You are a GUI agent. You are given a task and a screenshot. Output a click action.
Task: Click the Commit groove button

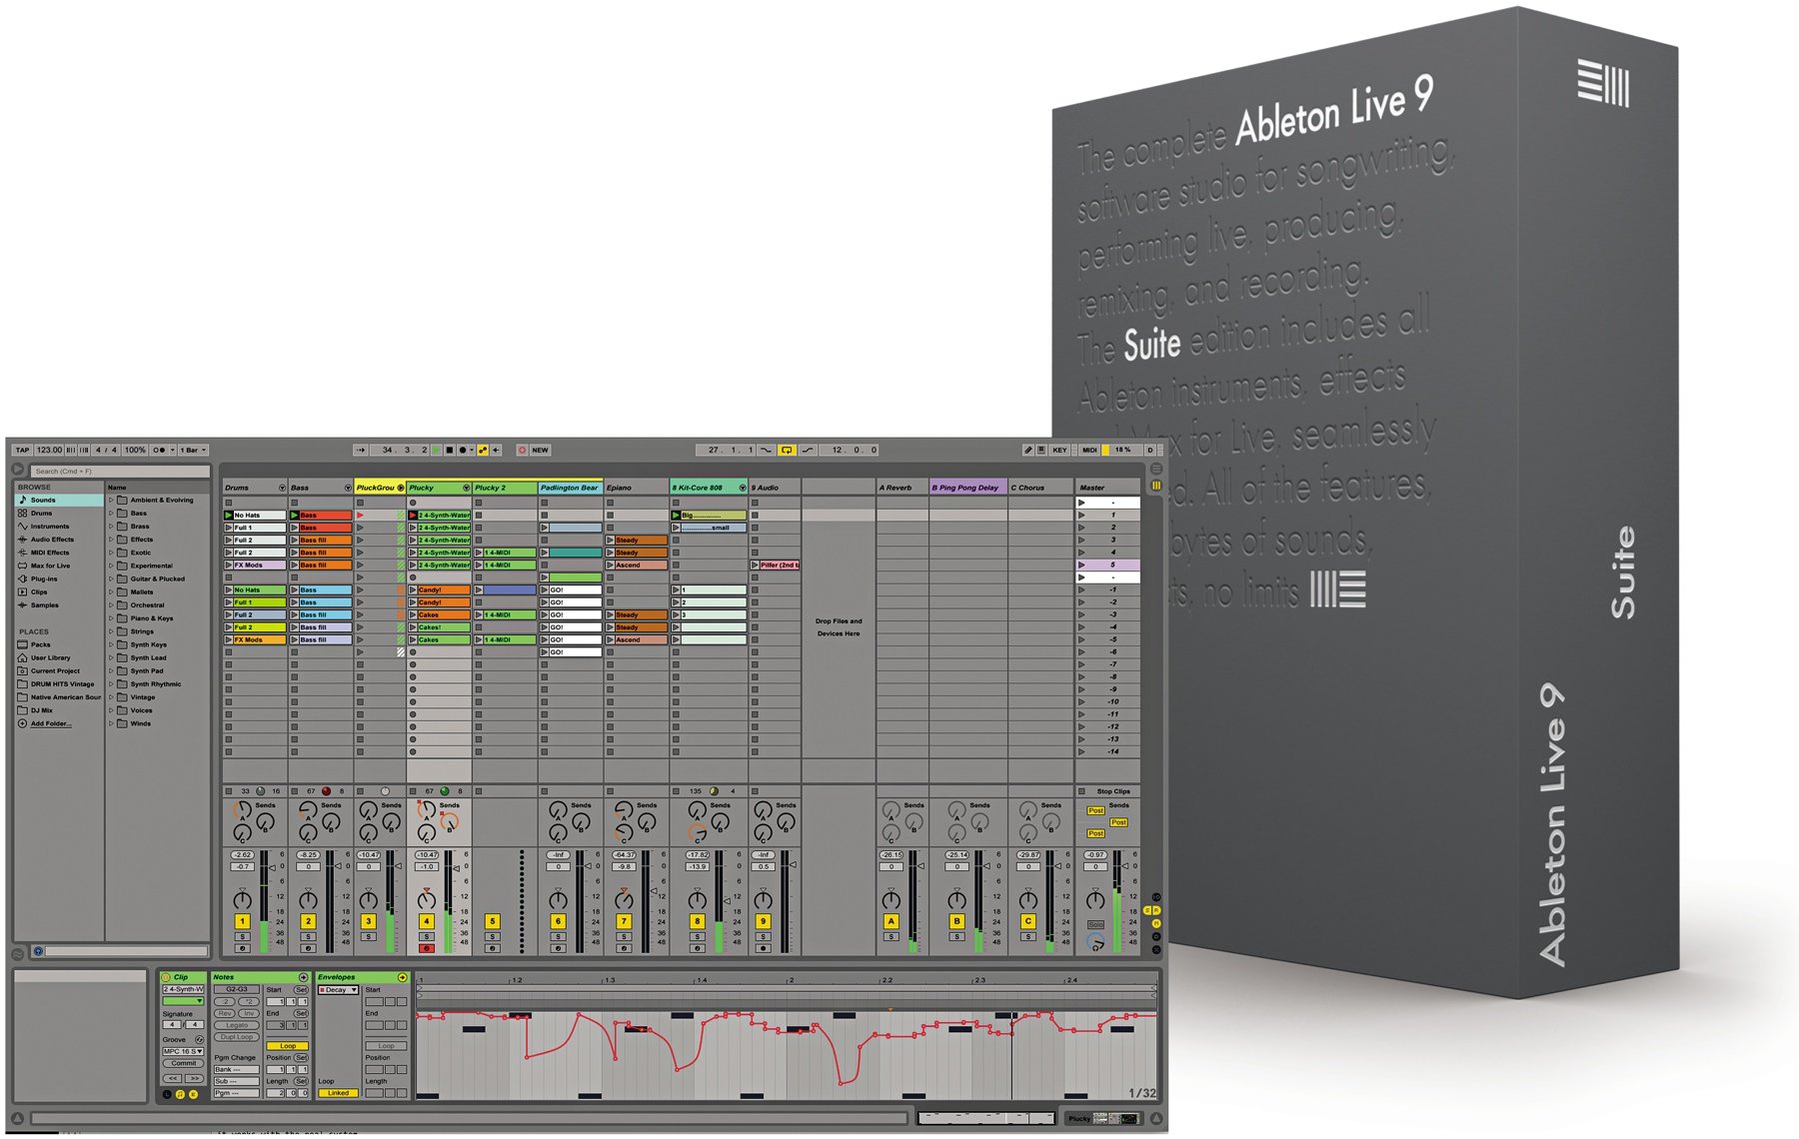183,1064
